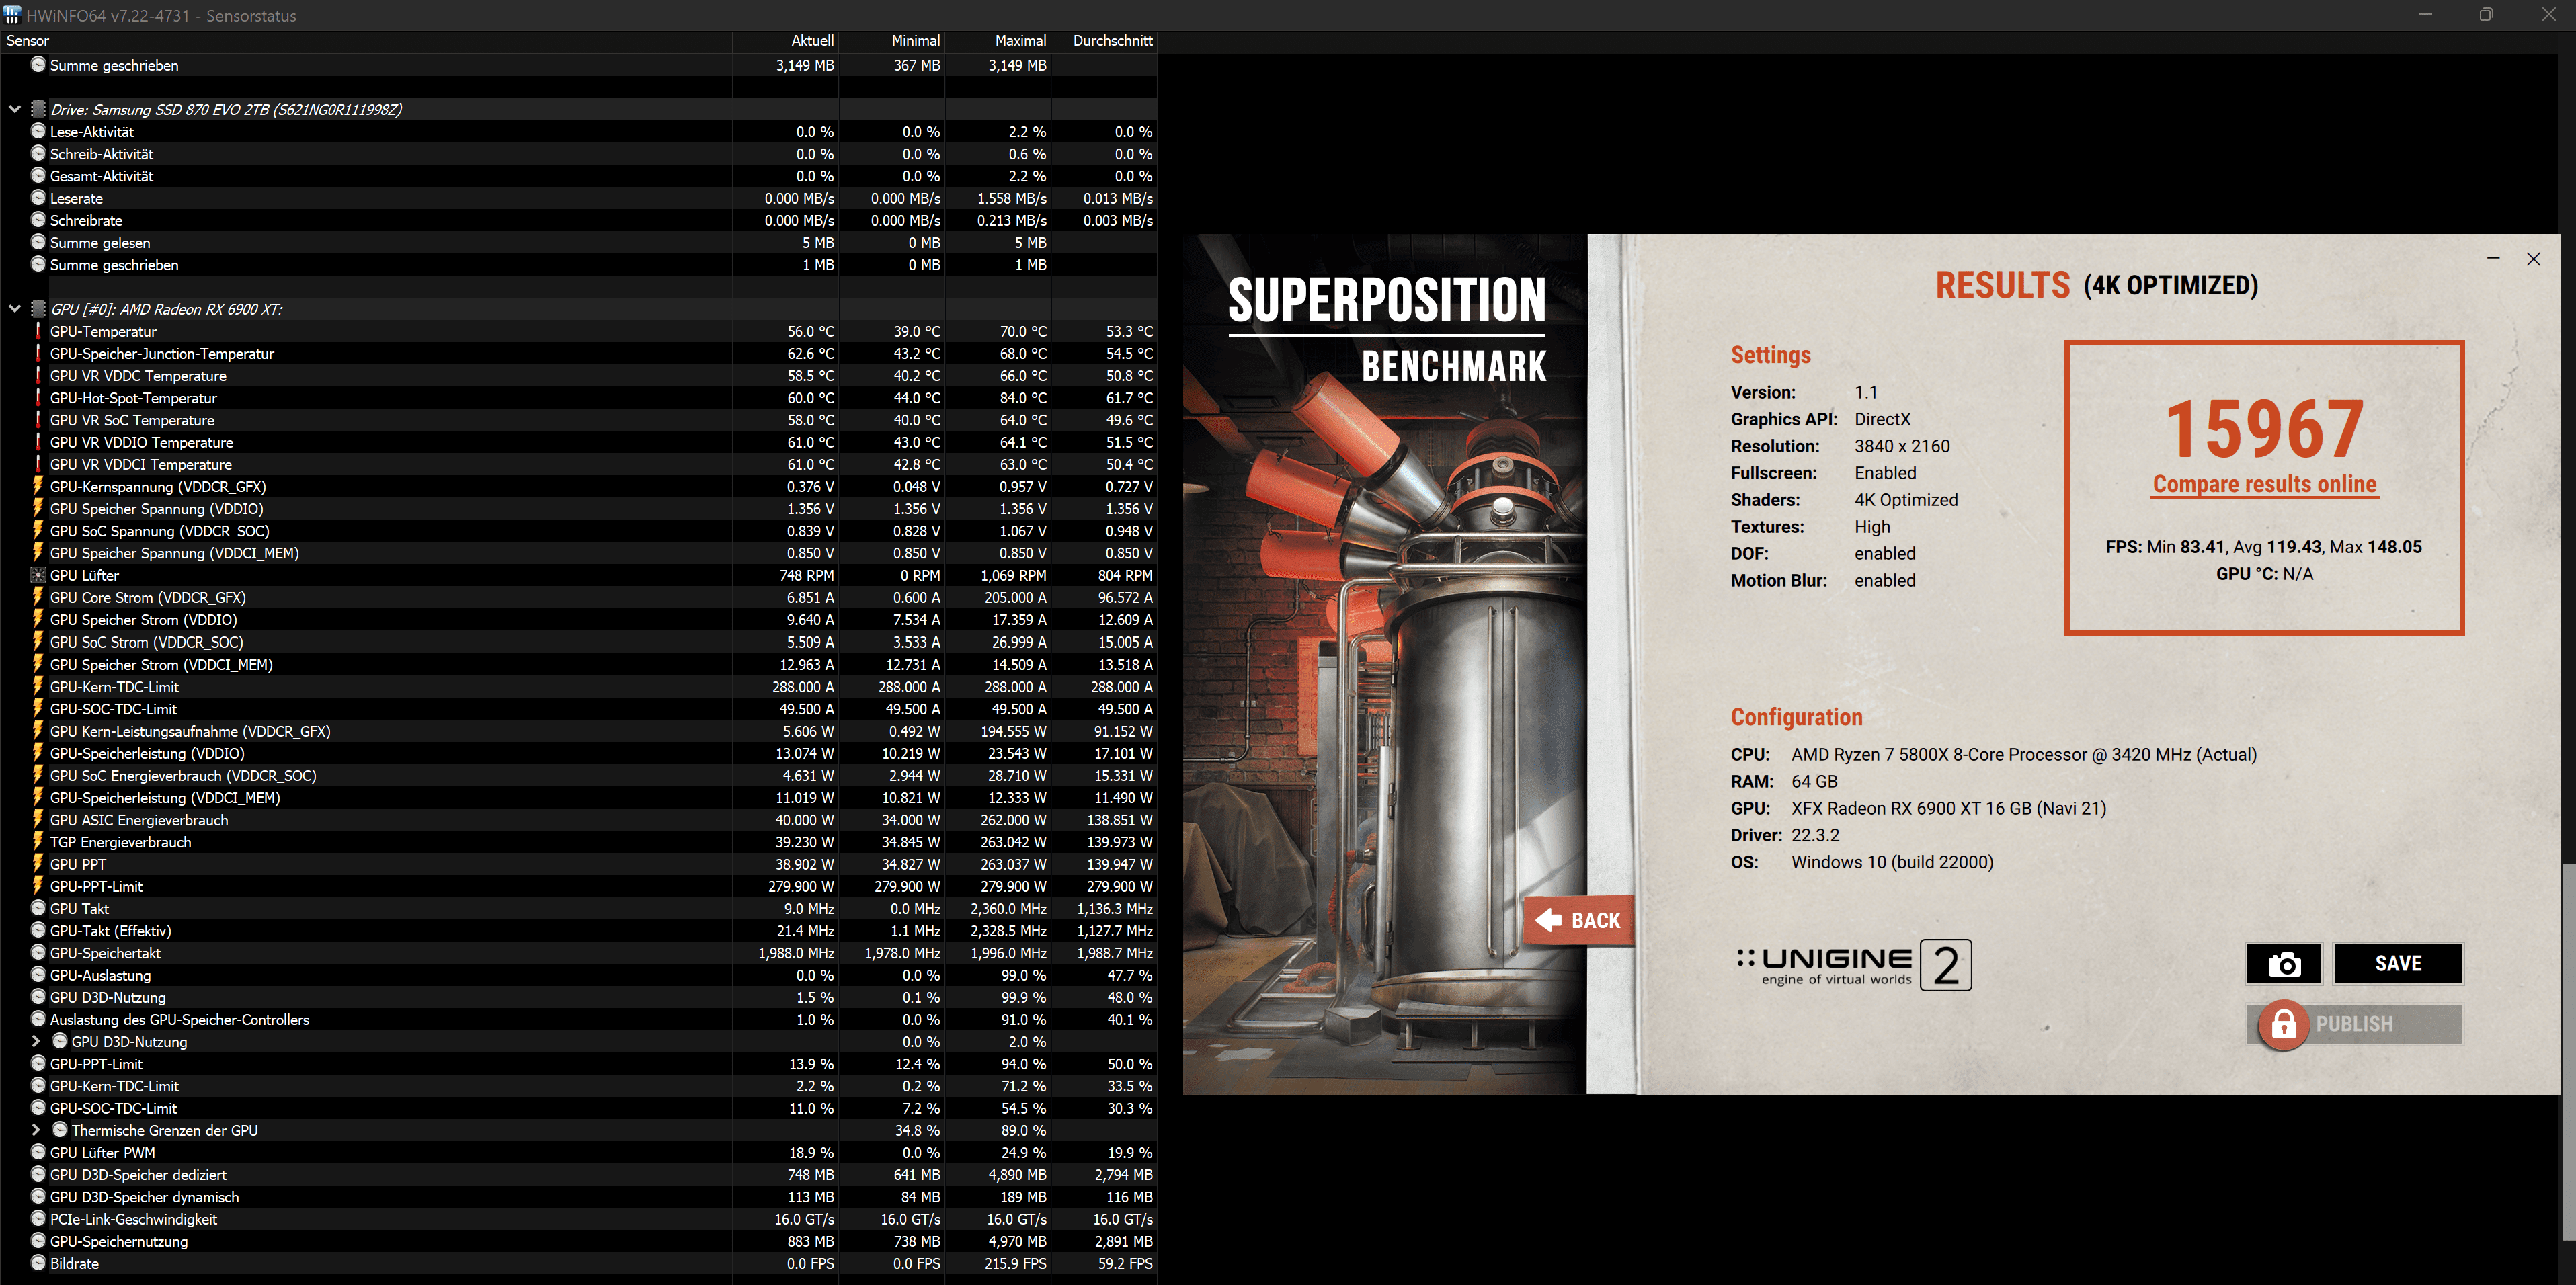Select the Gesamt-Aktivität row

(x=579, y=176)
